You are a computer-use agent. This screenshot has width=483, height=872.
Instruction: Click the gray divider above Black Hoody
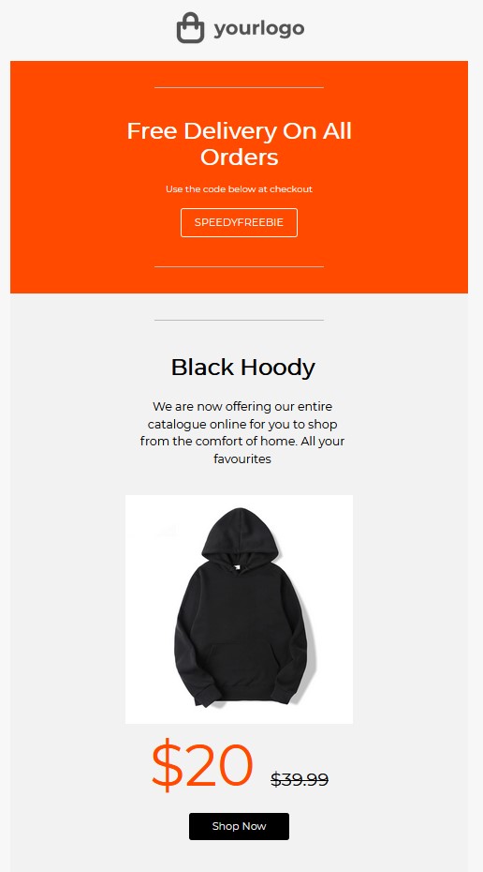239,321
